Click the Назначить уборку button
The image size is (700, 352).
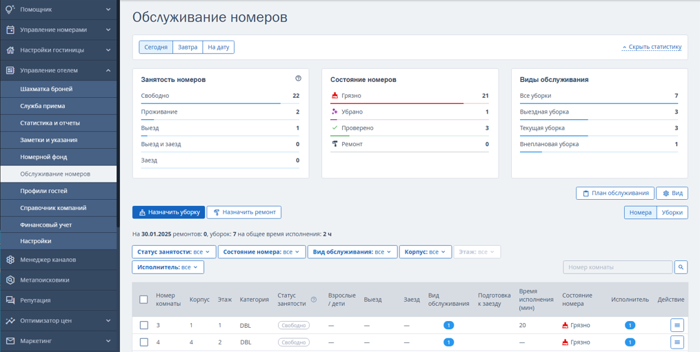pyautogui.click(x=169, y=212)
